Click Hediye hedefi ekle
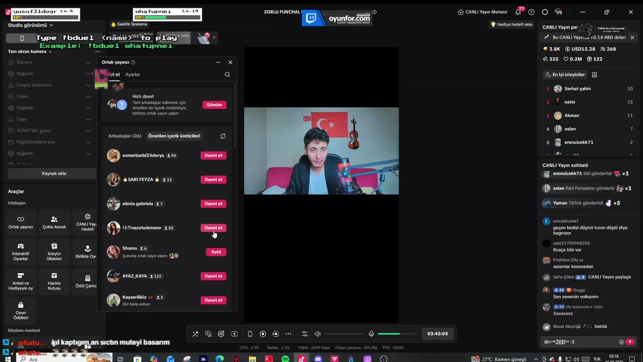Screen dimensions: 643x362 click(511, 24)
